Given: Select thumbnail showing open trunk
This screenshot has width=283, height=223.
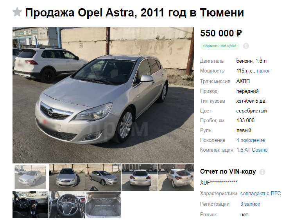Looking at the screenshot, I should (103, 205).
